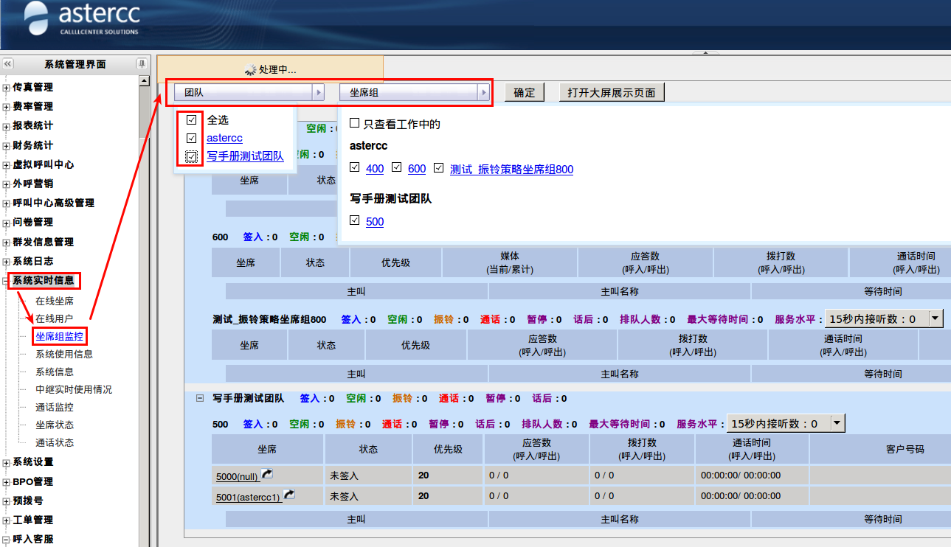Collapse the sidebar with double-arrow icon
The height and width of the screenshot is (547, 951).
(8, 64)
